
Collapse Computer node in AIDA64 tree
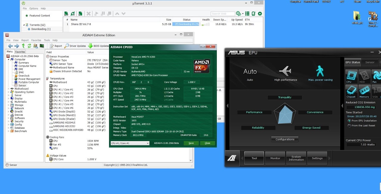pos(9,60)
